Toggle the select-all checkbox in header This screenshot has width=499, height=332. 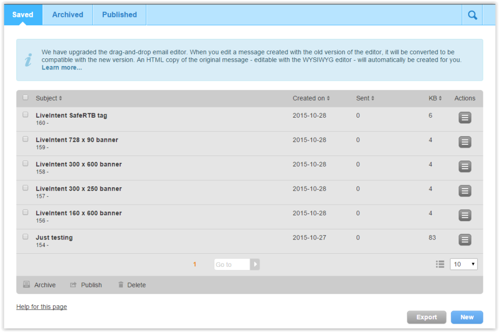pyautogui.click(x=25, y=98)
